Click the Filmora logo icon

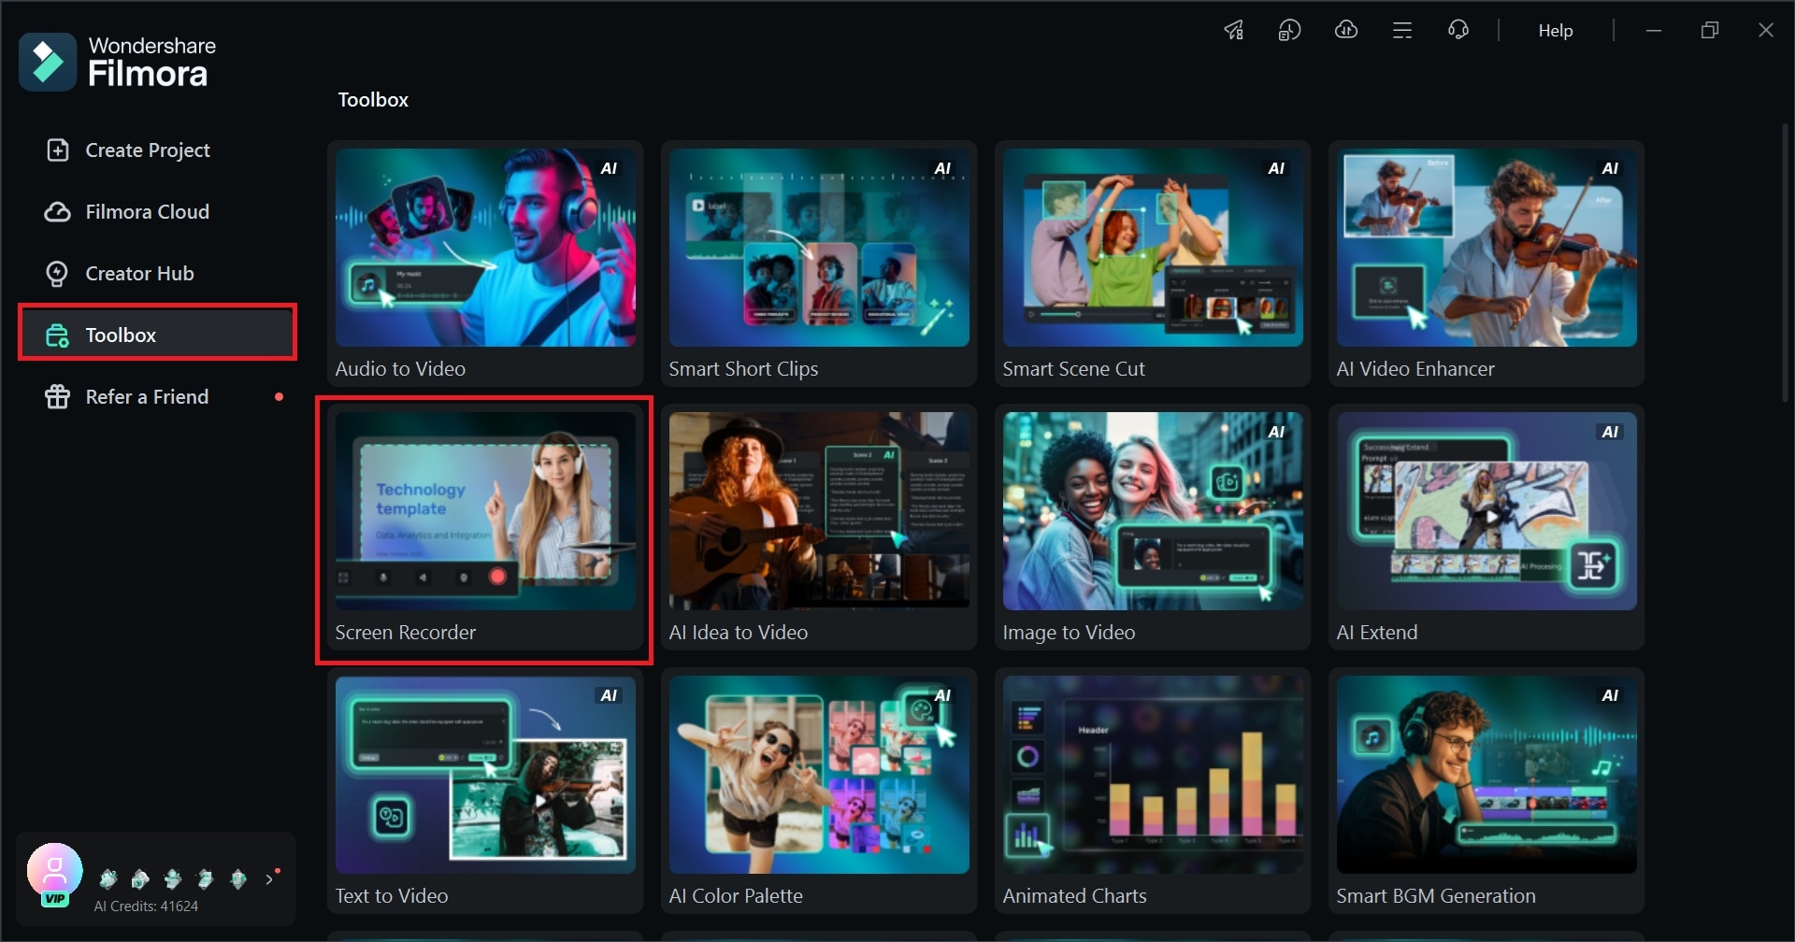48,62
